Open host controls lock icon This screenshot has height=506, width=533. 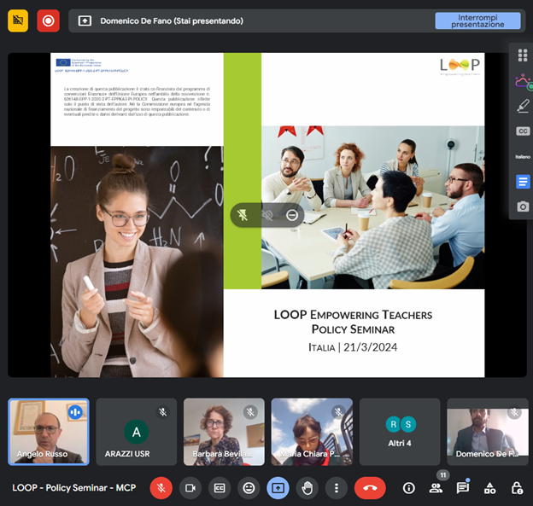(x=517, y=488)
